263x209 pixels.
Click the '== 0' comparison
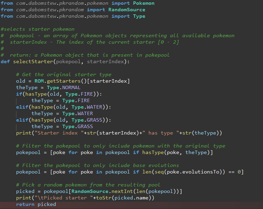pos(235,172)
